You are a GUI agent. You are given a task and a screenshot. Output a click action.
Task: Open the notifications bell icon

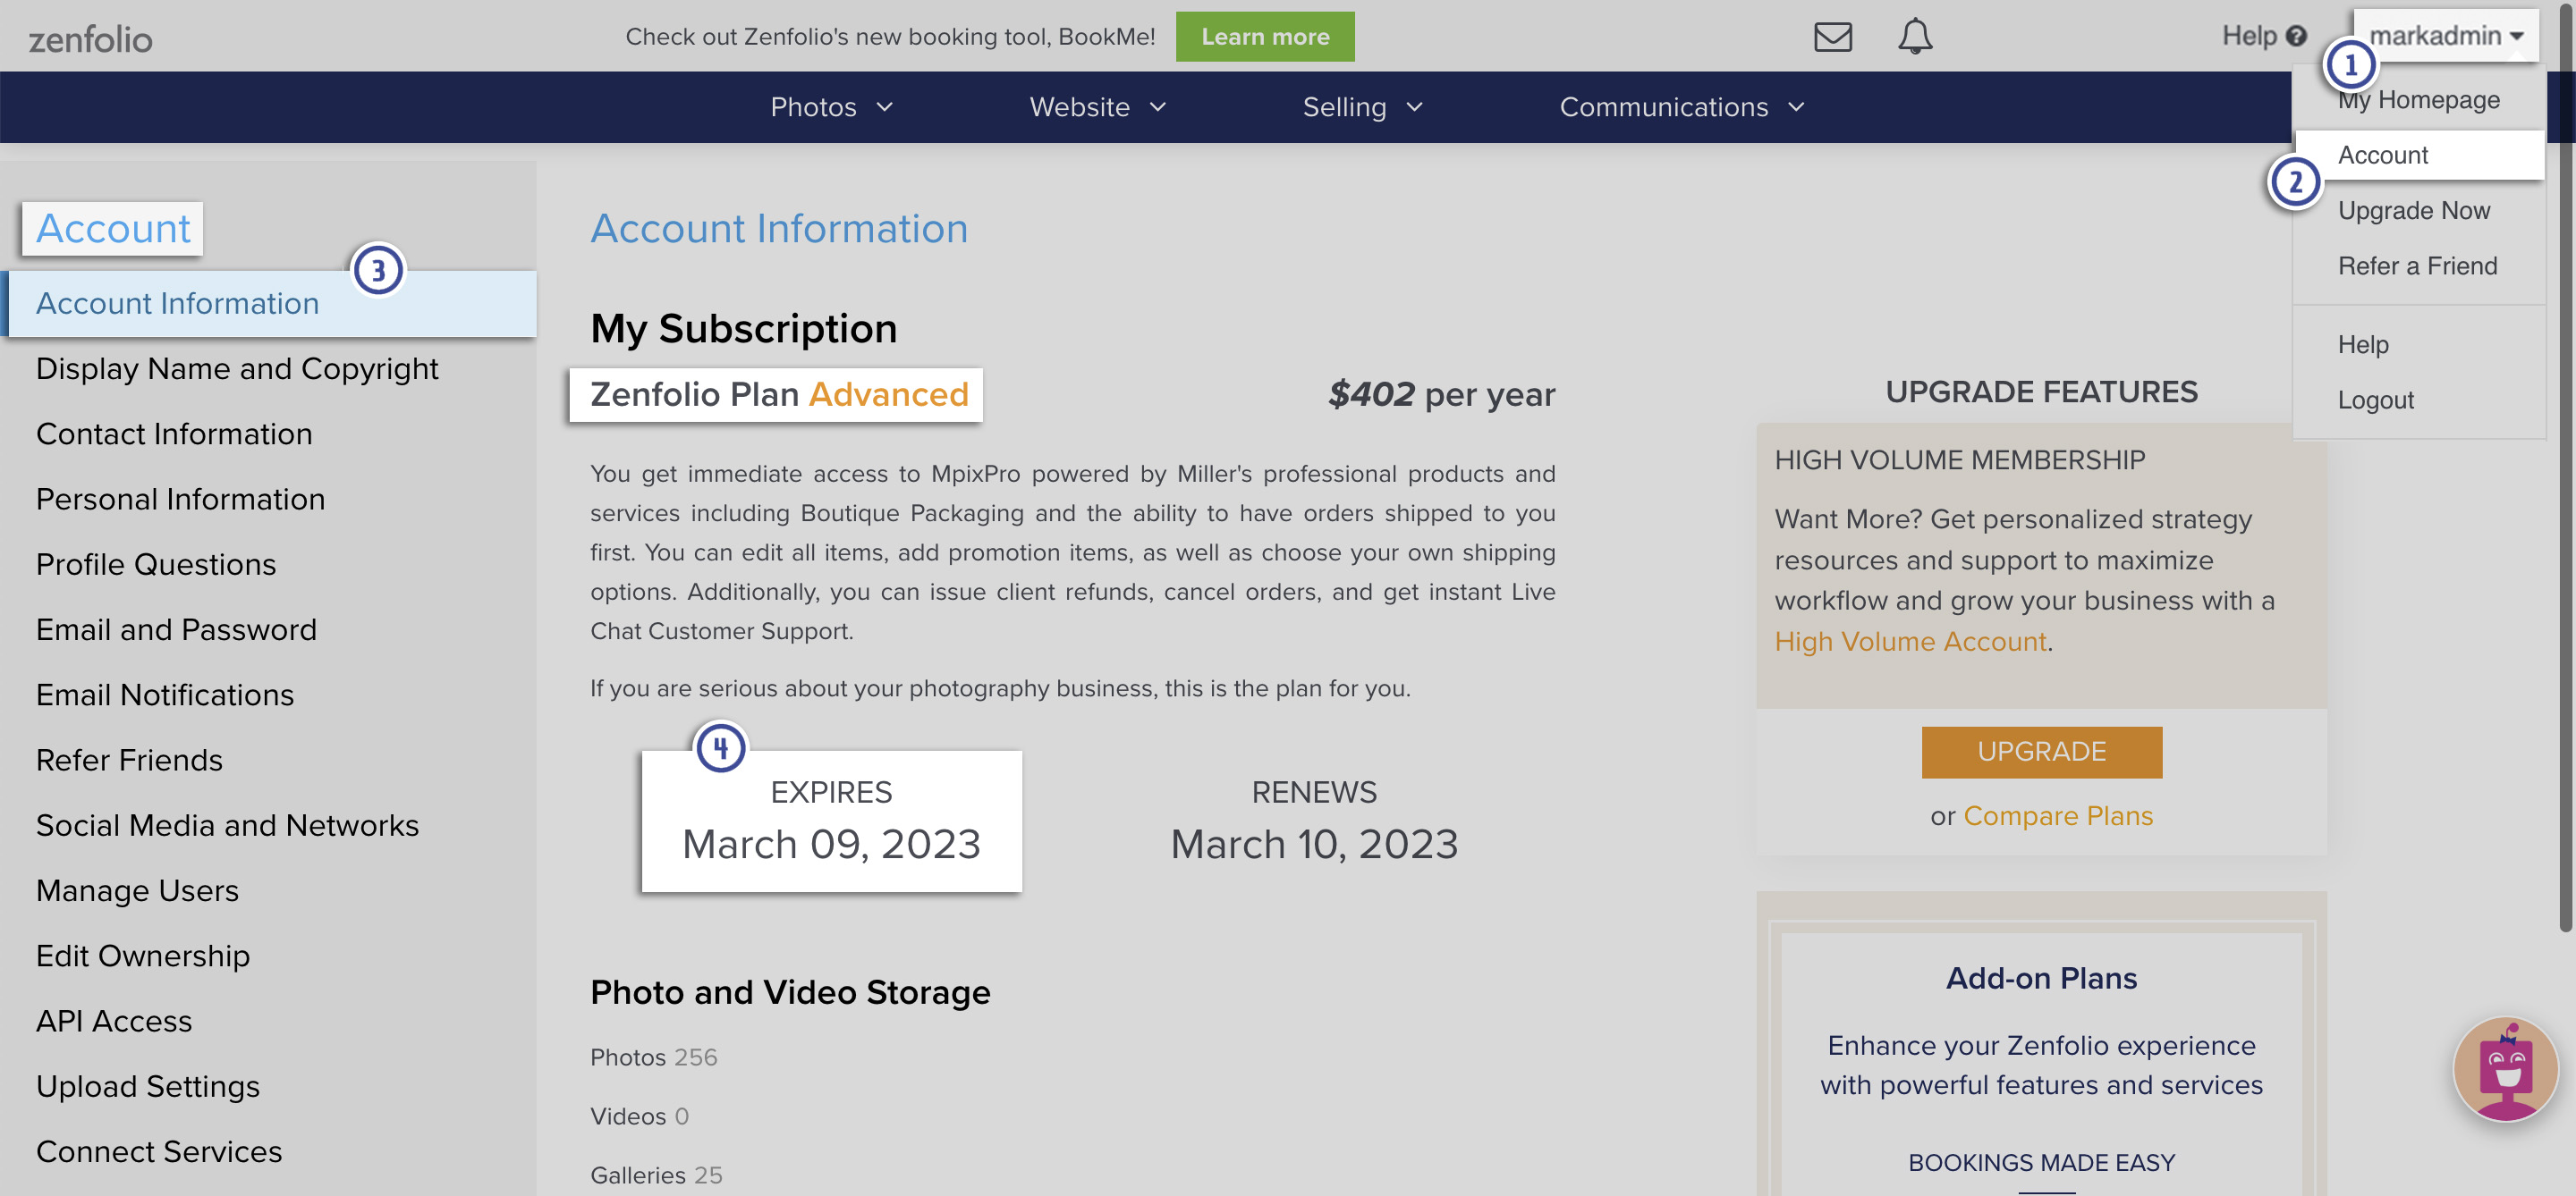pos(1914,36)
